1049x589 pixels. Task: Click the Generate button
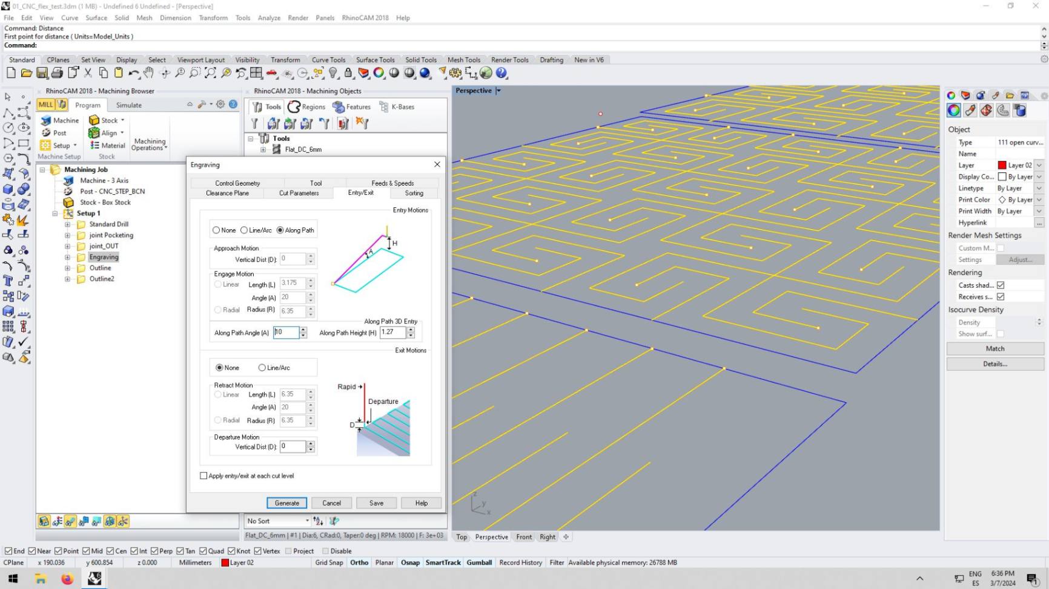click(x=287, y=503)
